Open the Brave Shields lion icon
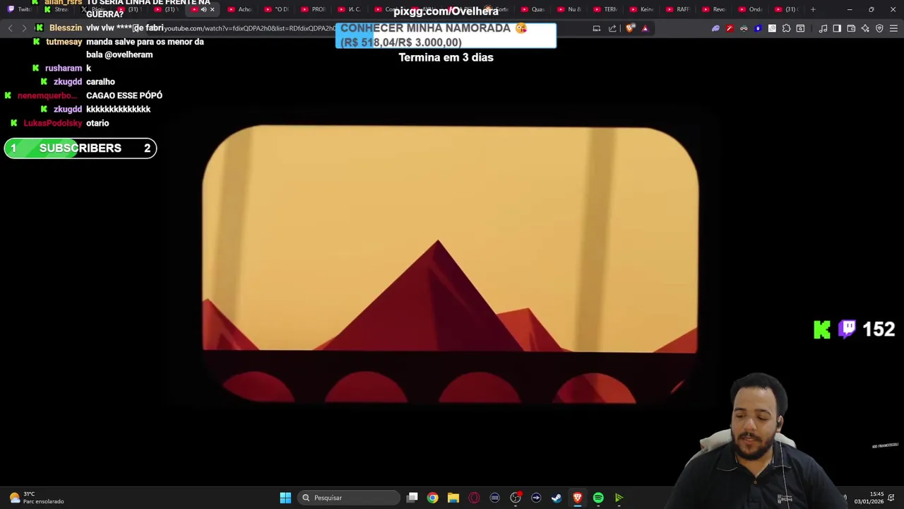904x509 pixels. pyautogui.click(x=630, y=28)
